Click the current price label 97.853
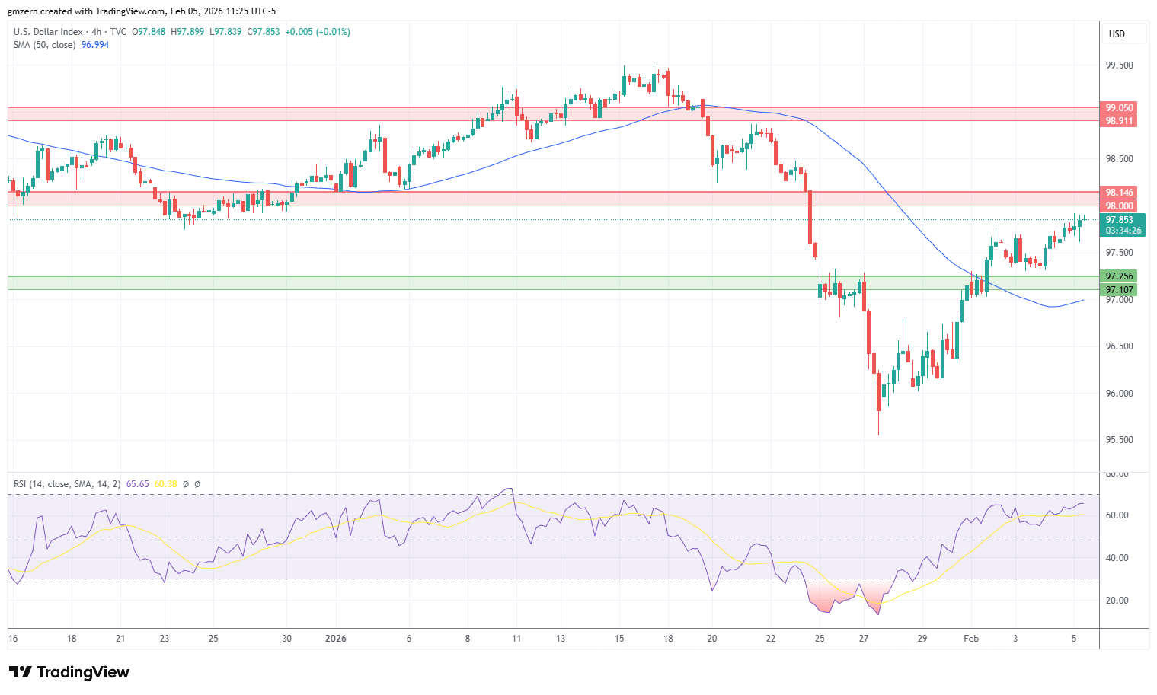This screenshot has height=695, width=1157. [1120, 220]
